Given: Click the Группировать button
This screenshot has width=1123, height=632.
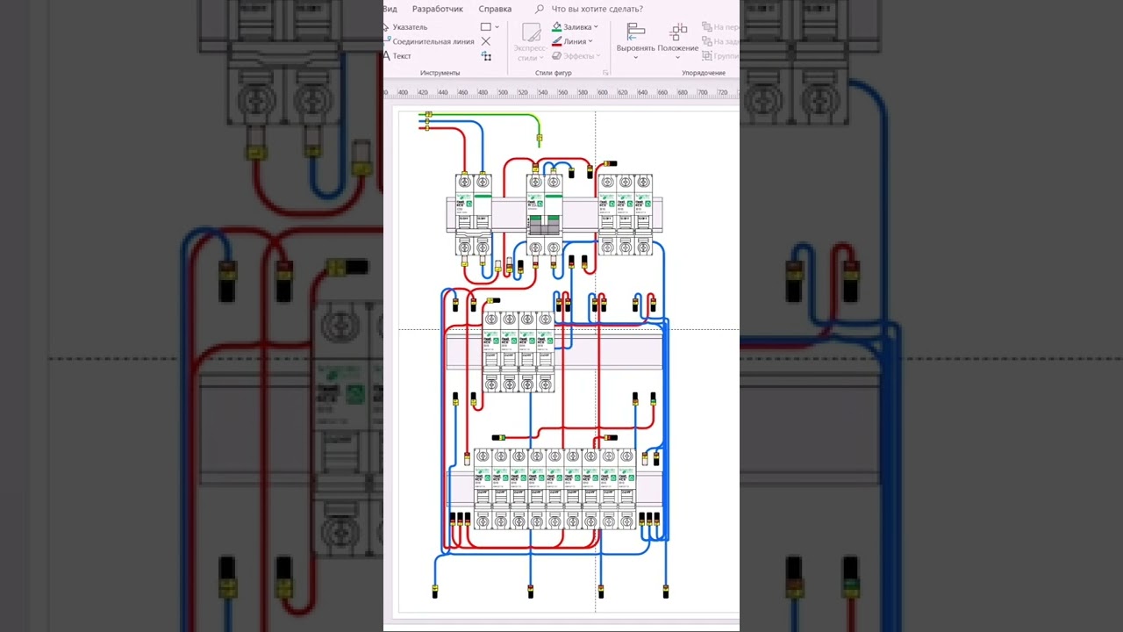Looking at the screenshot, I should (x=720, y=55).
